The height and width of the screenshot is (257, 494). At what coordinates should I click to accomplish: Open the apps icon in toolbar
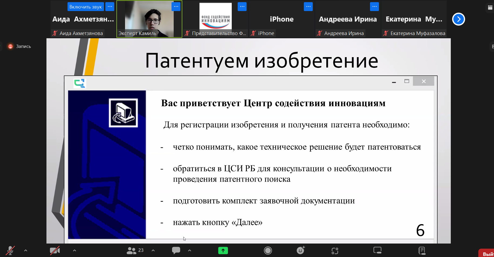tap(335, 251)
